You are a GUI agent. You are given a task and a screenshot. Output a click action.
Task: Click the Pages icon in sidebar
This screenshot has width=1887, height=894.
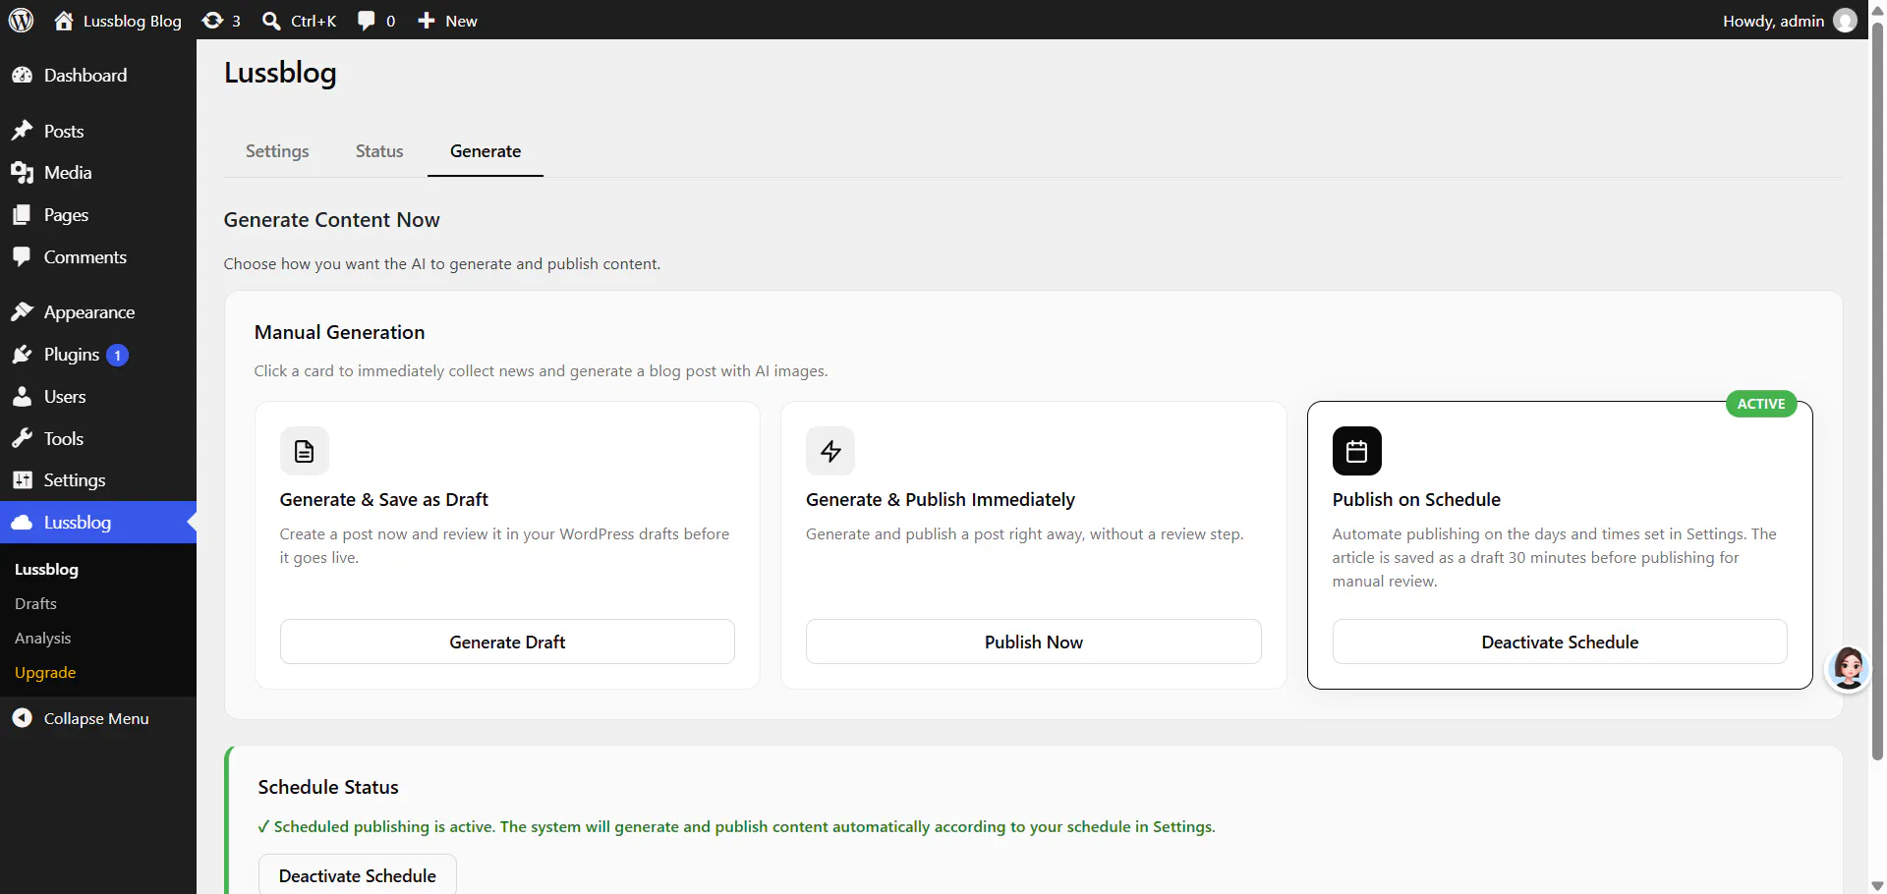coord(22,215)
